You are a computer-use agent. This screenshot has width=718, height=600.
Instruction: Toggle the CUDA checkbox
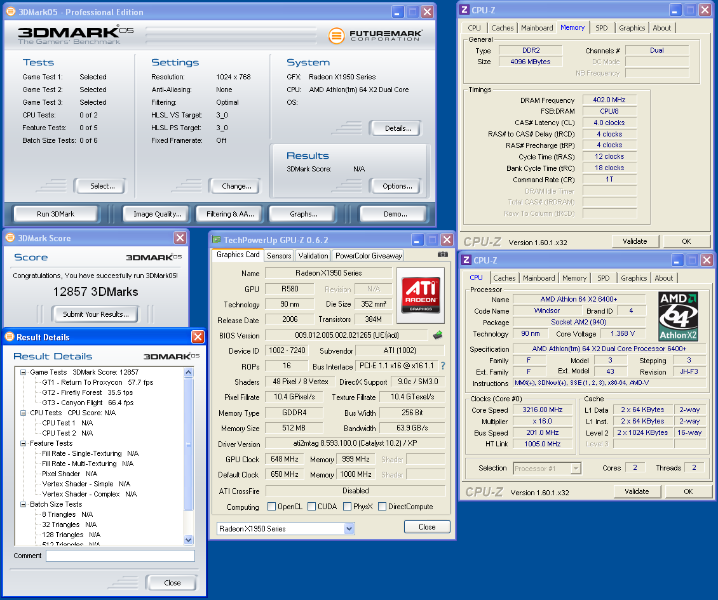point(312,506)
